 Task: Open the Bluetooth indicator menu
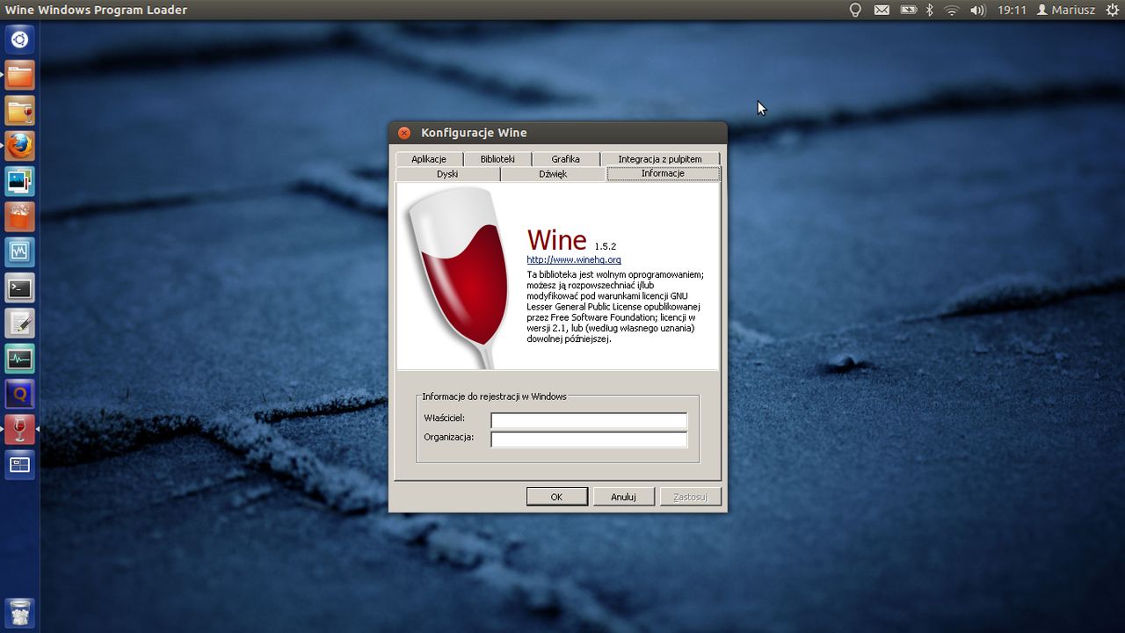click(930, 10)
